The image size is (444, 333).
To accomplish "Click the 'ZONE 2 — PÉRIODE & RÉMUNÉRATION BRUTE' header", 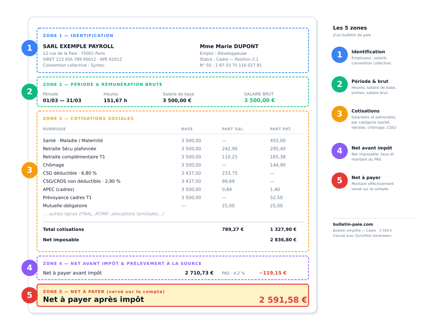I will (x=103, y=85).
